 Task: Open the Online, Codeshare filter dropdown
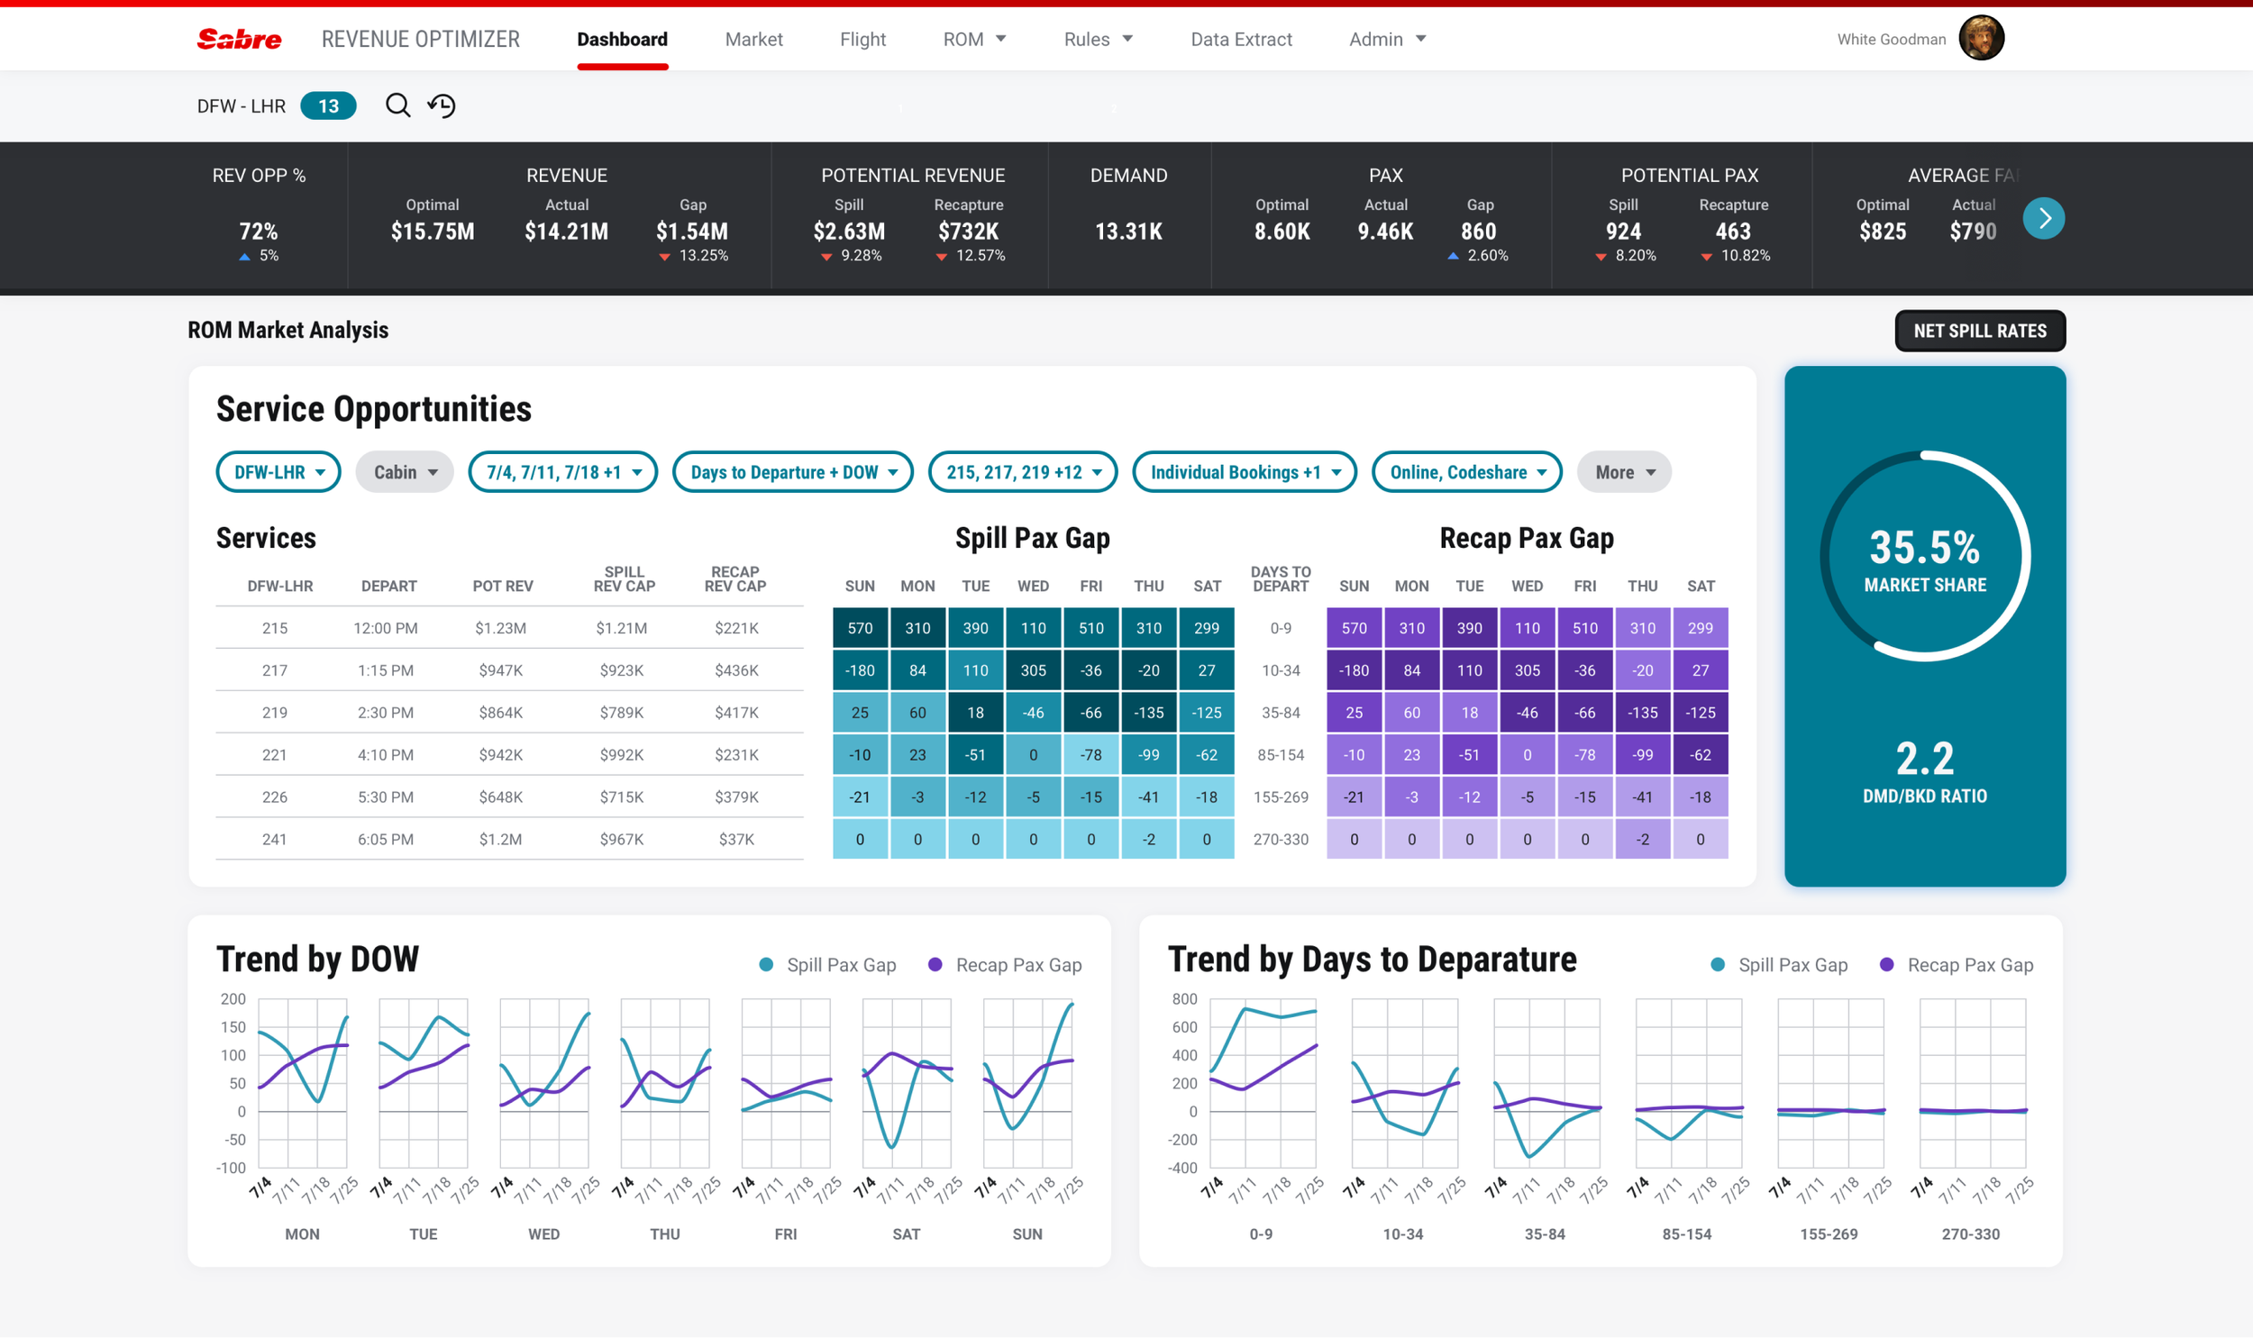click(x=1466, y=471)
